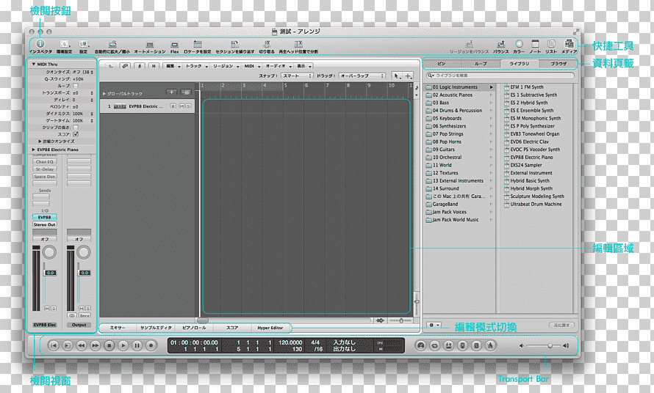Open the ピアノロール Piano Roll tab
This screenshot has width=654, height=393.
click(x=194, y=328)
